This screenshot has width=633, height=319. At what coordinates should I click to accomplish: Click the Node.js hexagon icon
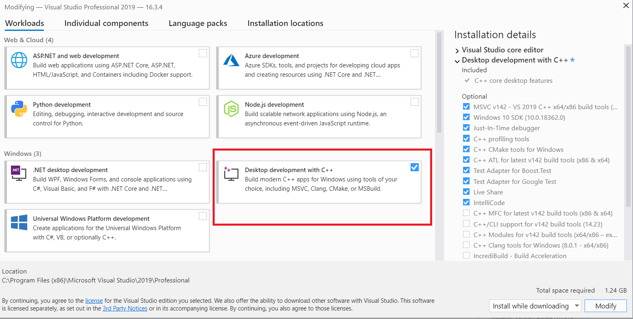(x=231, y=109)
